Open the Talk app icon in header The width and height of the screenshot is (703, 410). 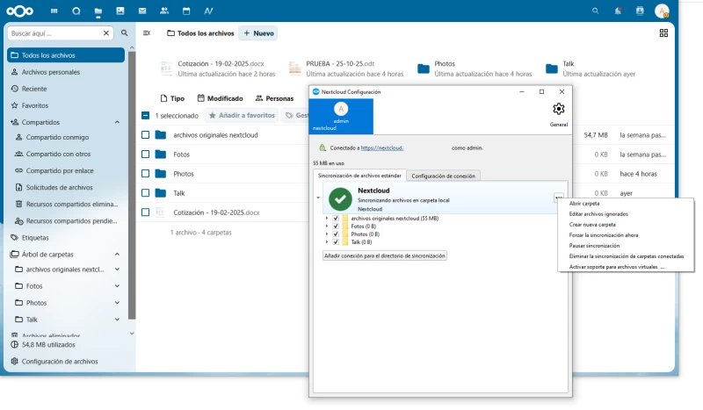pyautogui.click(x=76, y=11)
